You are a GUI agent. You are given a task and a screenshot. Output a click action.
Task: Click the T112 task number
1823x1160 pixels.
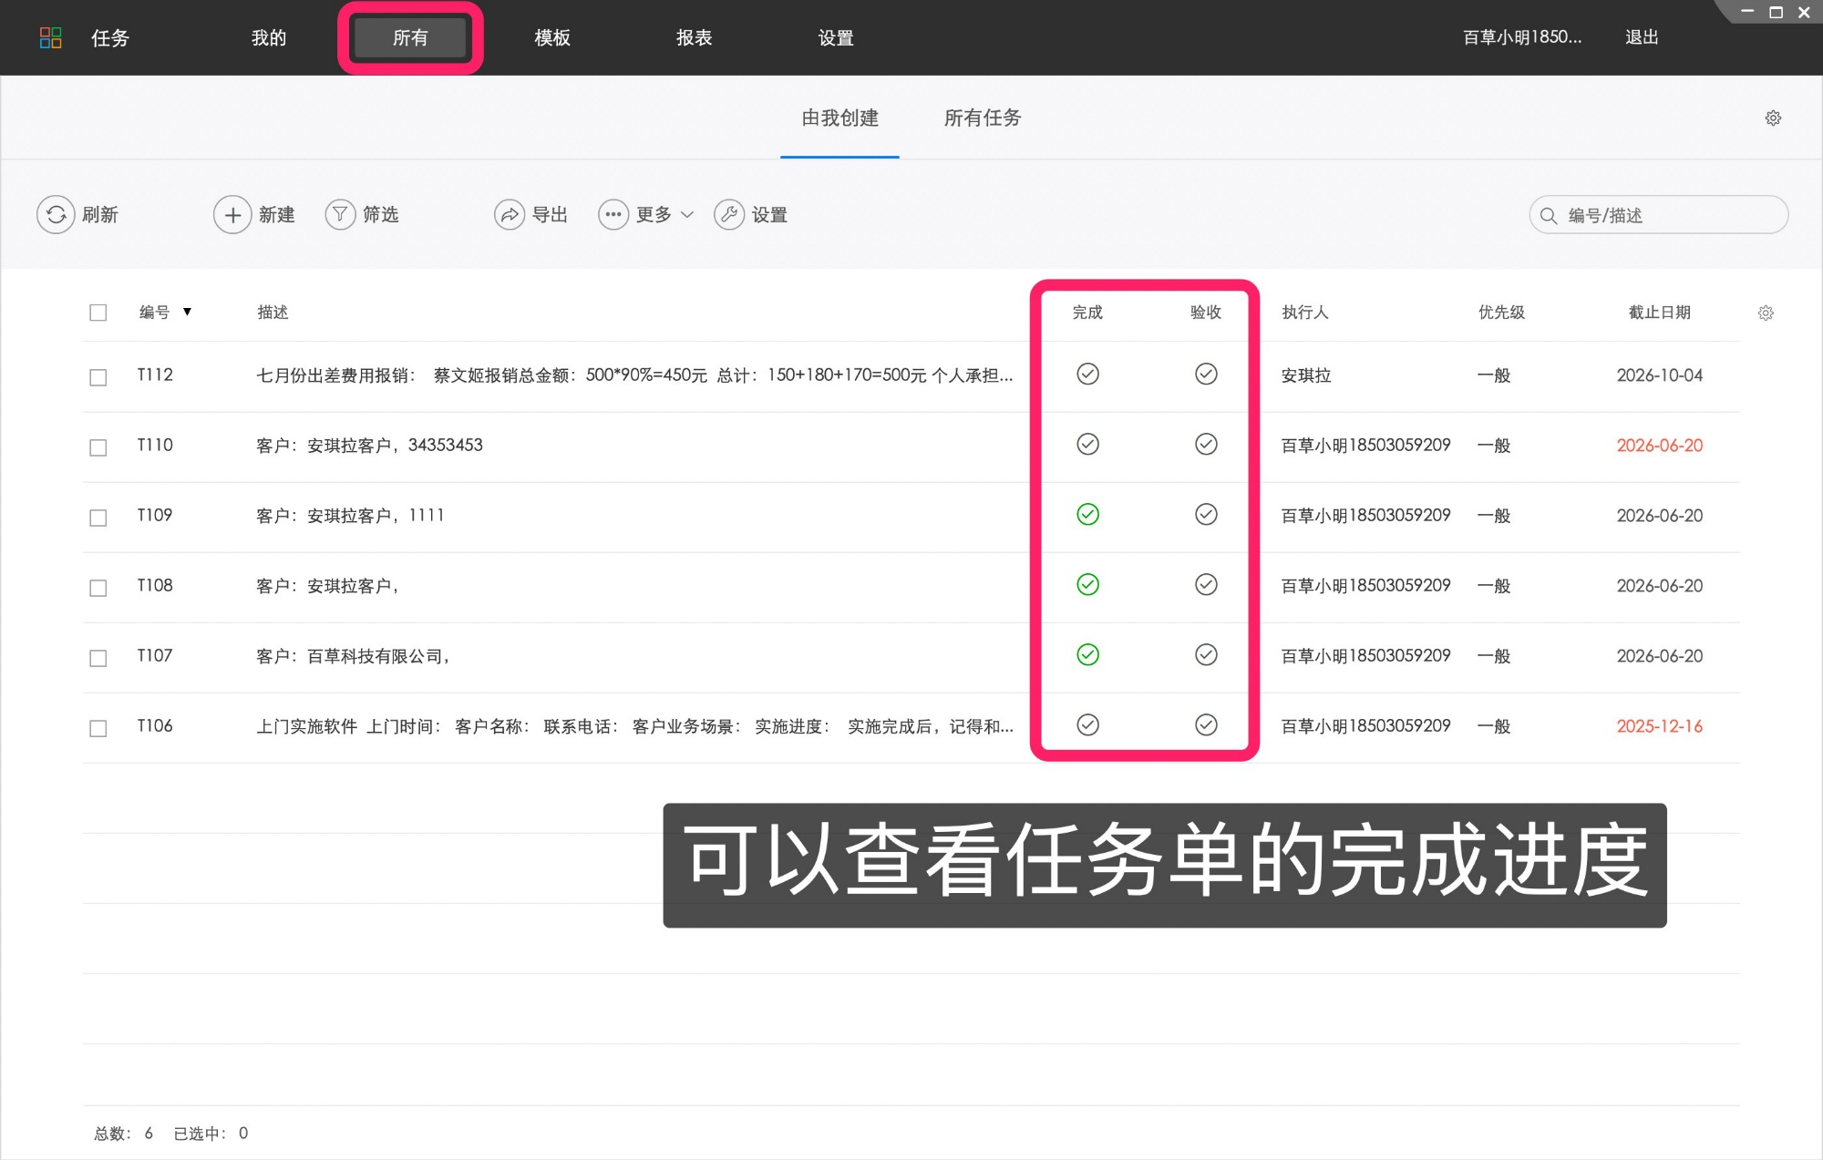155,375
